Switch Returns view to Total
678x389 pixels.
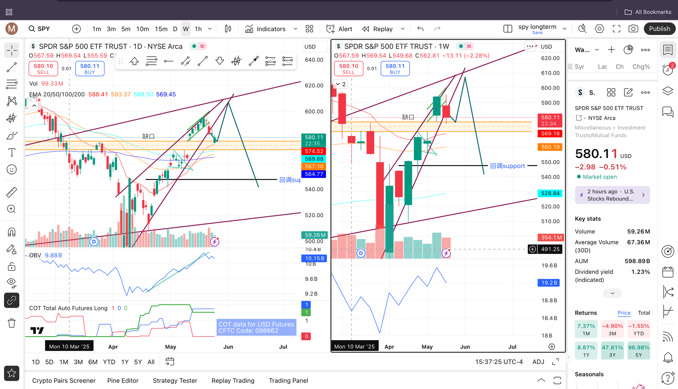tap(644, 313)
